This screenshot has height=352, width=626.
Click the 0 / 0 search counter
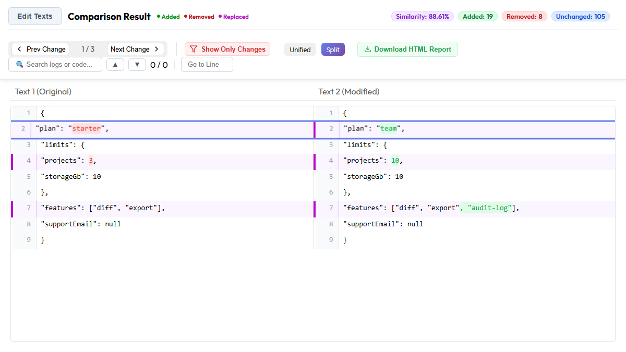click(159, 65)
